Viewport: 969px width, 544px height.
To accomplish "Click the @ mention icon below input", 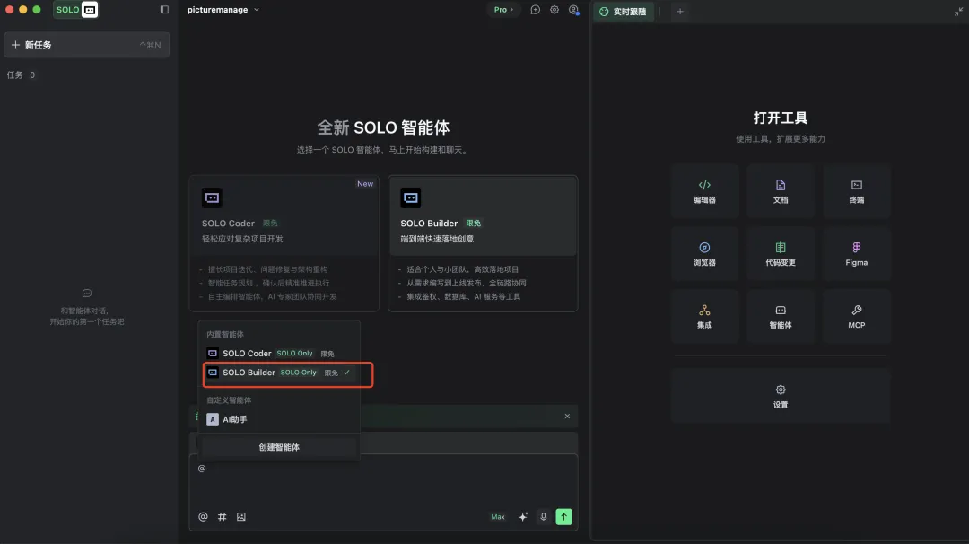I will (203, 517).
